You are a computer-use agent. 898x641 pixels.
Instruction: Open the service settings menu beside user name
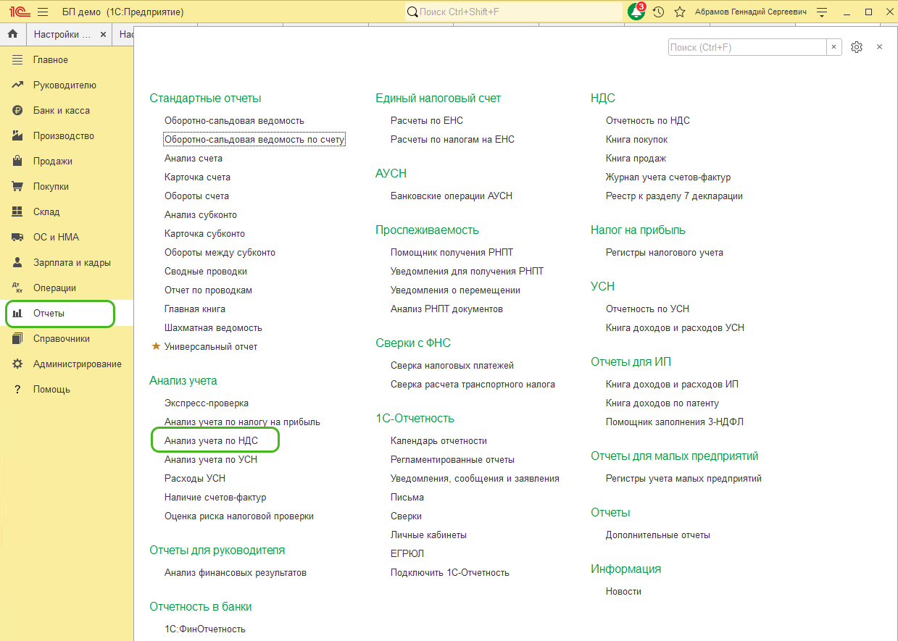[x=822, y=12]
